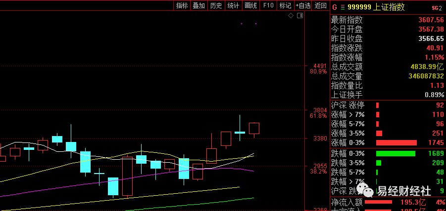Click the 今日开盘 label
This screenshot has width=446, height=211.
347,29
